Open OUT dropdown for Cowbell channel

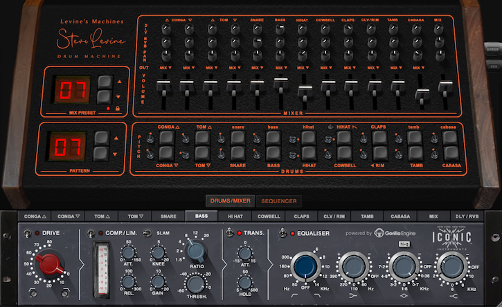coord(326,68)
